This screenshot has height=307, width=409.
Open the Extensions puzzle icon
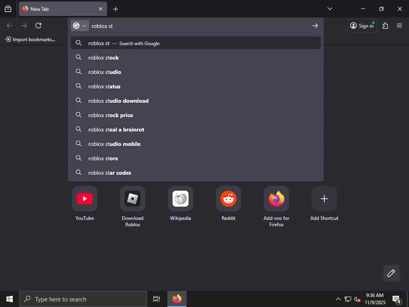coord(385,26)
